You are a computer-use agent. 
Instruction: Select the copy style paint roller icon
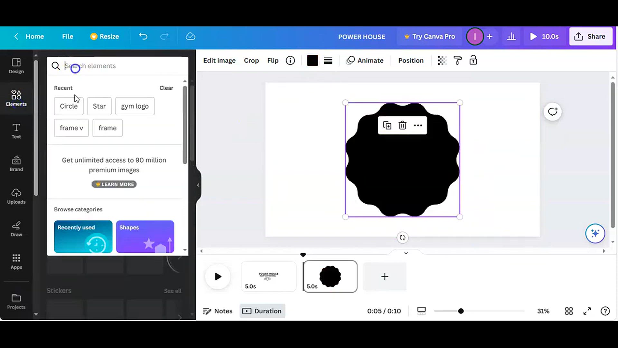pyautogui.click(x=457, y=61)
